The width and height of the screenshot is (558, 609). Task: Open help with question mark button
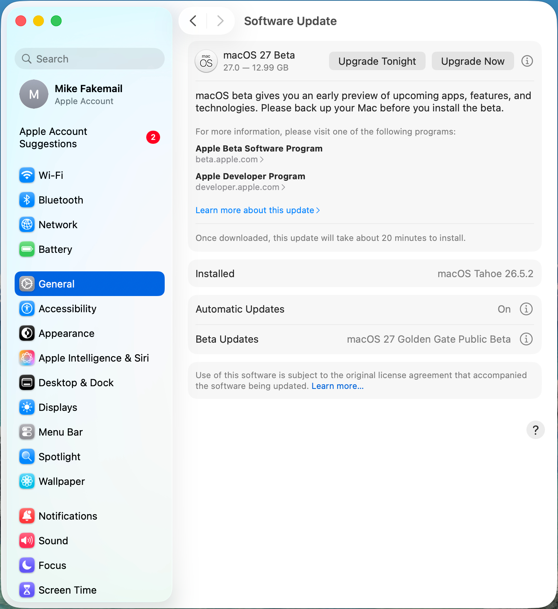[535, 430]
